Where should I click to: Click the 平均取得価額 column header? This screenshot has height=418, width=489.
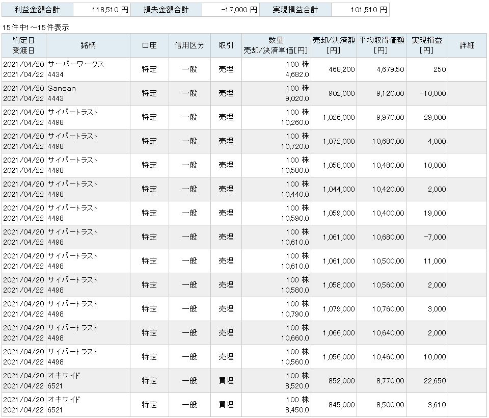382,45
